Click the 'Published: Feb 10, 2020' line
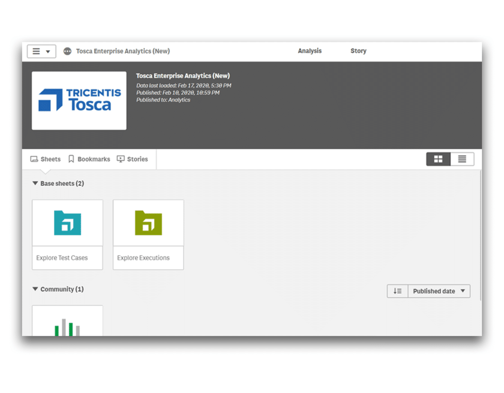This screenshot has height=393, width=504. coord(178,93)
